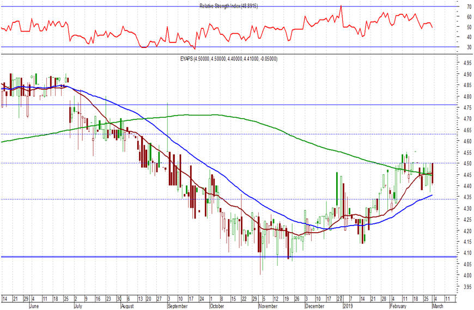Click date label 1 above October
The height and width of the screenshot is (310, 474).
pos(211,299)
